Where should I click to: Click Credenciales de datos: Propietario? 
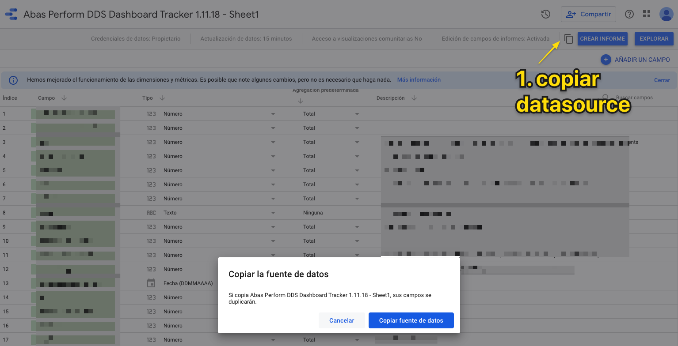click(136, 39)
